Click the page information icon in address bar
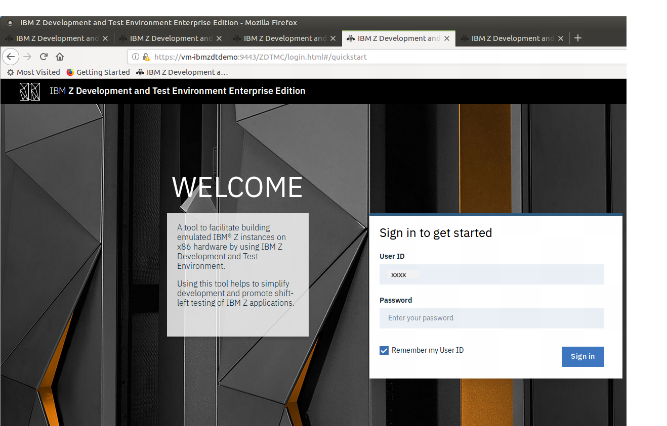 coord(135,57)
